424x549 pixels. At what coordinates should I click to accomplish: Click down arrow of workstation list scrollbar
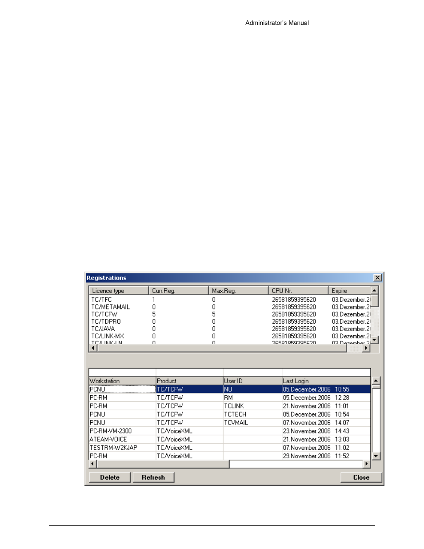pos(376,456)
